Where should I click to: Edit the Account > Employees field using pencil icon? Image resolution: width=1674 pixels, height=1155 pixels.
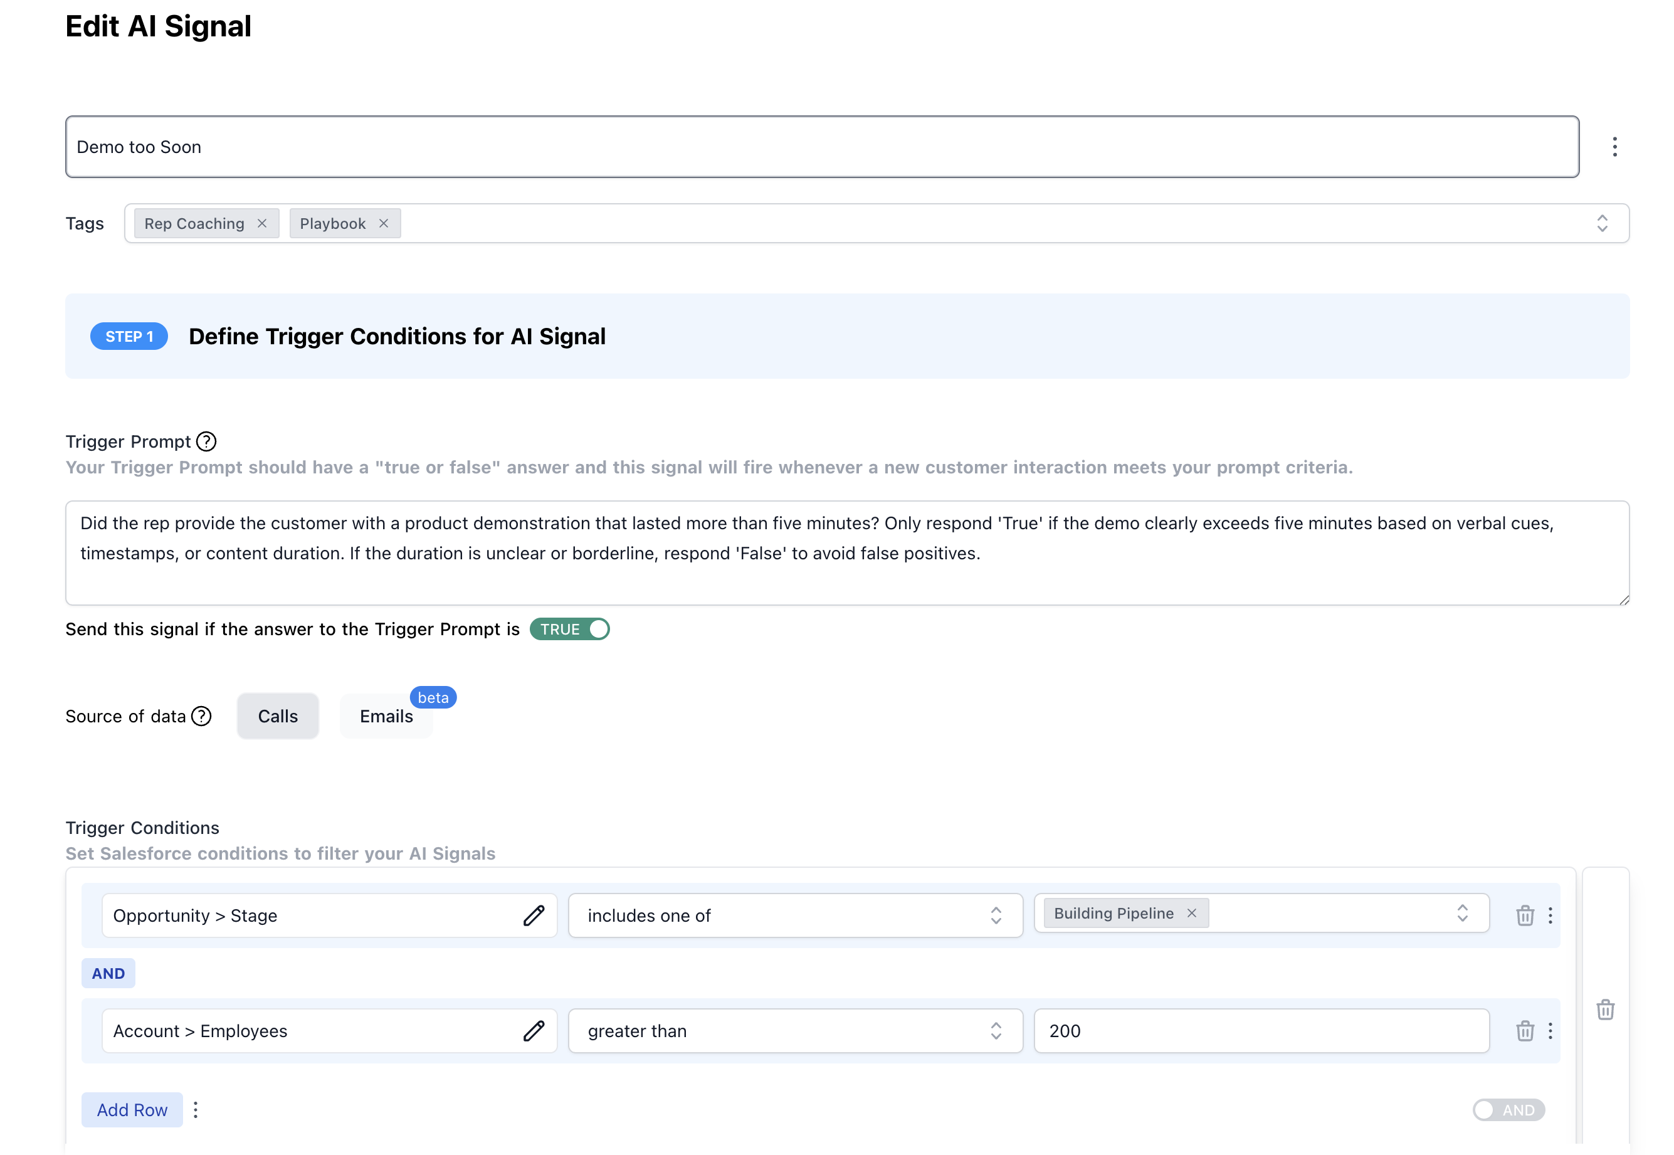coord(535,1030)
